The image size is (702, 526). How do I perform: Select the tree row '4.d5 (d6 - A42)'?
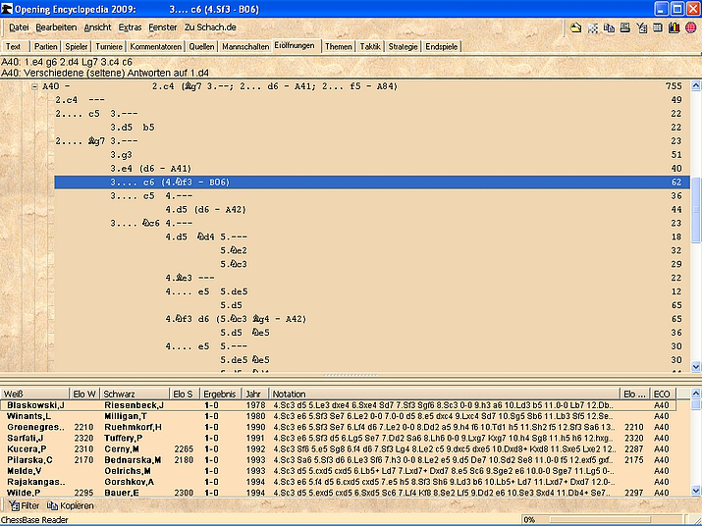point(371,209)
